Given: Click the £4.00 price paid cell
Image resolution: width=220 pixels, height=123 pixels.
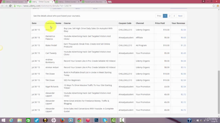Looking at the screenshot, I should point(167,86).
